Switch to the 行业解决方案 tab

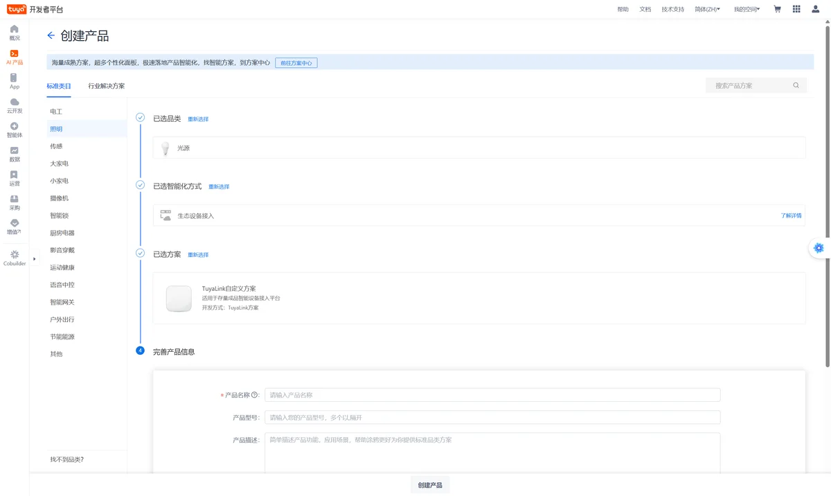107,86
